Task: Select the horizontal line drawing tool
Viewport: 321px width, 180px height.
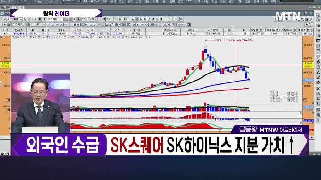Action: 66,25
